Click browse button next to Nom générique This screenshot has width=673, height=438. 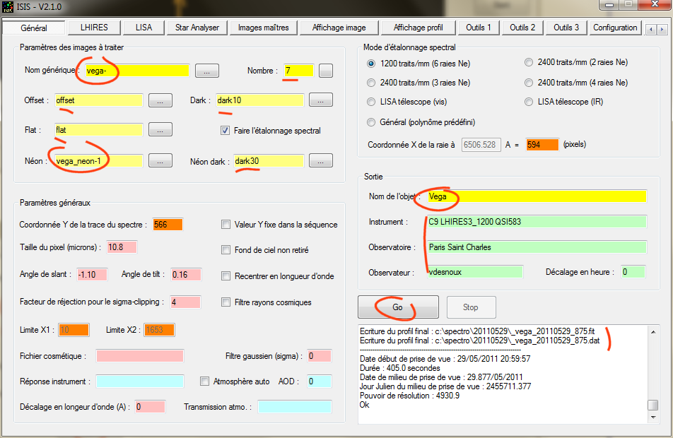pos(206,71)
